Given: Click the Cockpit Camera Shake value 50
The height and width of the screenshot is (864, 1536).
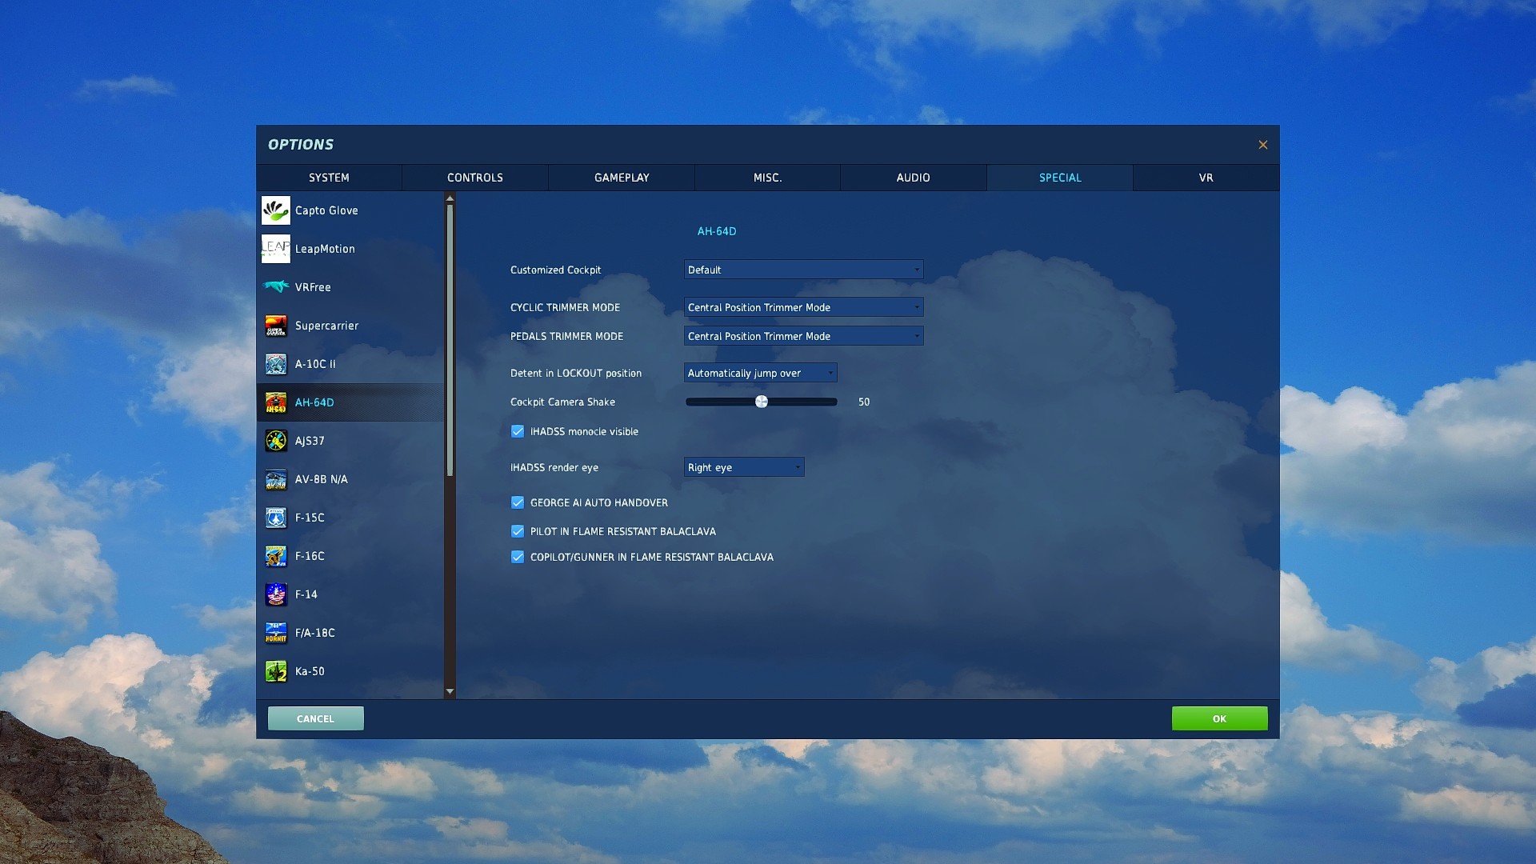Looking at the screenshot, I should click(x=864, y=402).
